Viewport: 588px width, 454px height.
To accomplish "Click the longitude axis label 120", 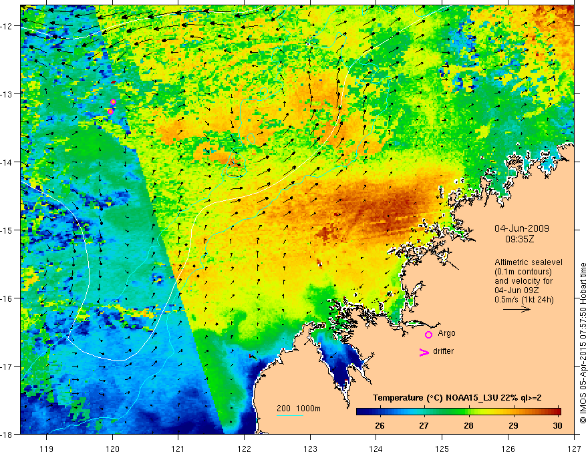I will pyautogui.click(x=112, y=449).
